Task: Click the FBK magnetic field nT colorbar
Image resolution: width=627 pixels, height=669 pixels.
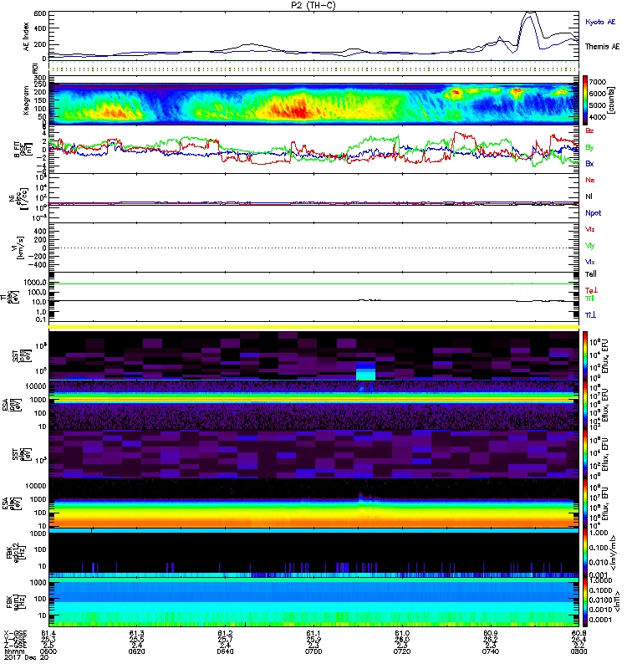Action: (x=585, y=602)
